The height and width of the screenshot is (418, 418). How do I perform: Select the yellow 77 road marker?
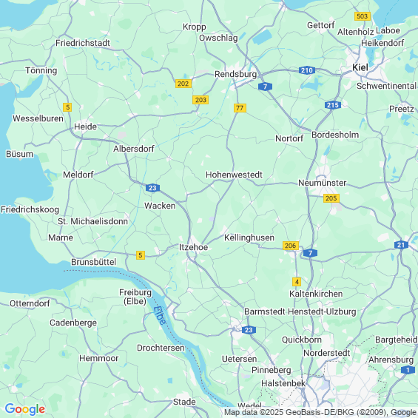click(x=240, y=108)
